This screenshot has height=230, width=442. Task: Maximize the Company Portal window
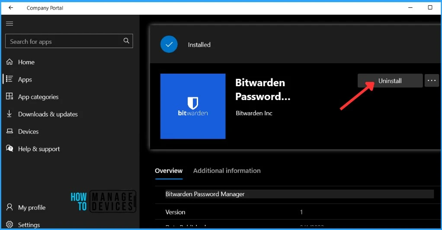430,8
